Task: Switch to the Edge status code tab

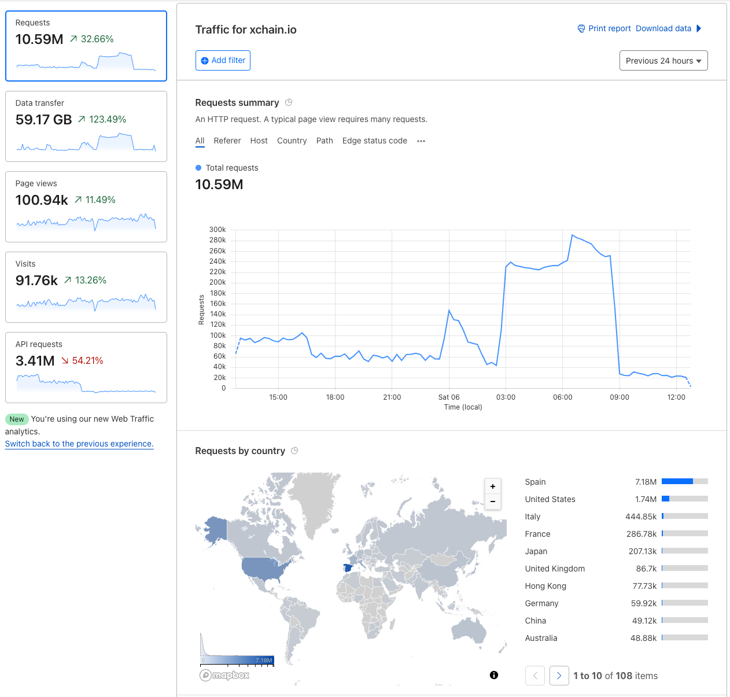Action: click(x=375, y=141)
